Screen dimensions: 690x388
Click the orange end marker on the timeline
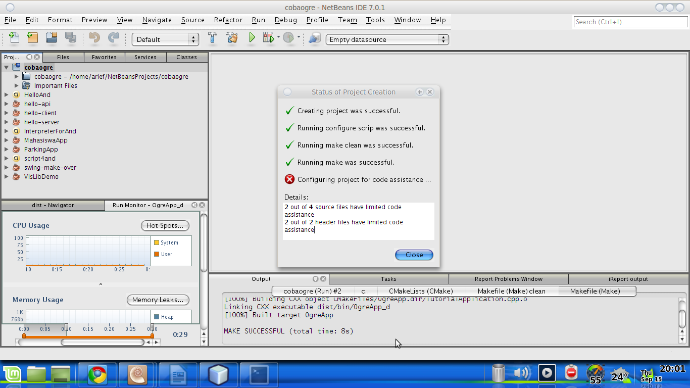[152, 335]
